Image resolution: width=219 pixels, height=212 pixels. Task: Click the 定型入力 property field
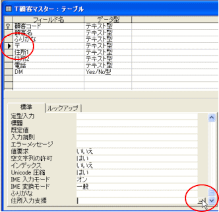click(137, 116)
